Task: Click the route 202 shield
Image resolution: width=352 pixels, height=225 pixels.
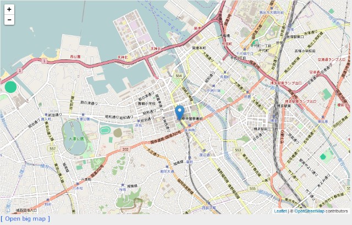Action: point(125,149)
